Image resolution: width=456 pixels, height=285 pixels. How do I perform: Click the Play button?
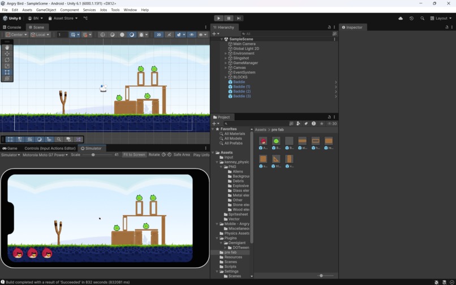[x=219, y=18]
